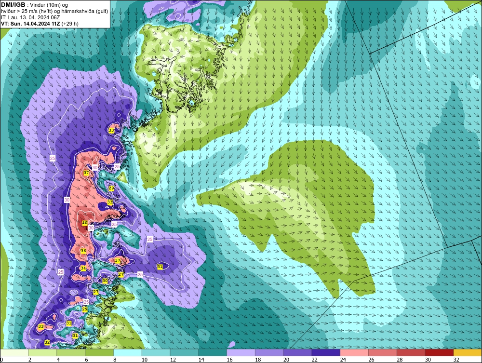Click the yellow '30' gust label
Image resolution: width=482 pixels, height=363 pixels.
pyautogui.click(x=105, y=281)
